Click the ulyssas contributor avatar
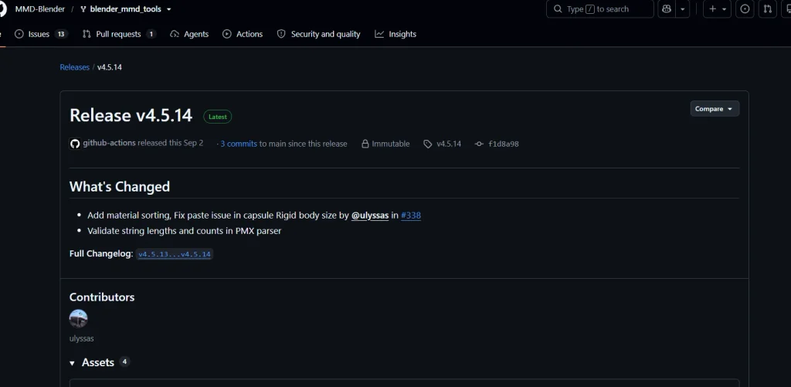Image resolution: width=791 pixels, height=387 pixels. pyautogui.click(x=78, y=319)
